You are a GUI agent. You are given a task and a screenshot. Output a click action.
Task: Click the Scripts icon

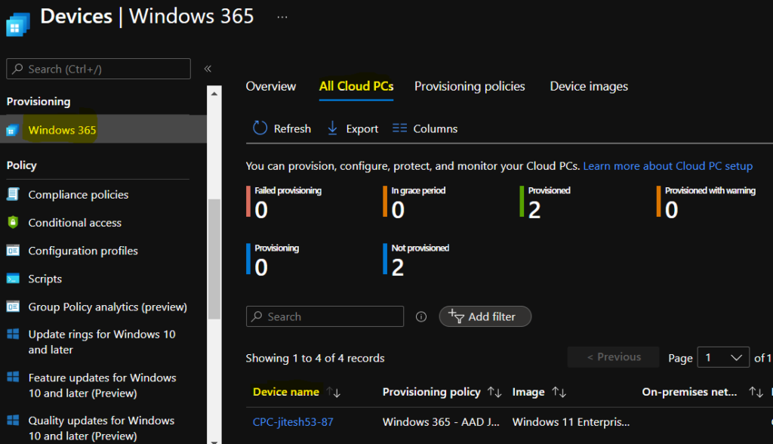coord(13,279)
